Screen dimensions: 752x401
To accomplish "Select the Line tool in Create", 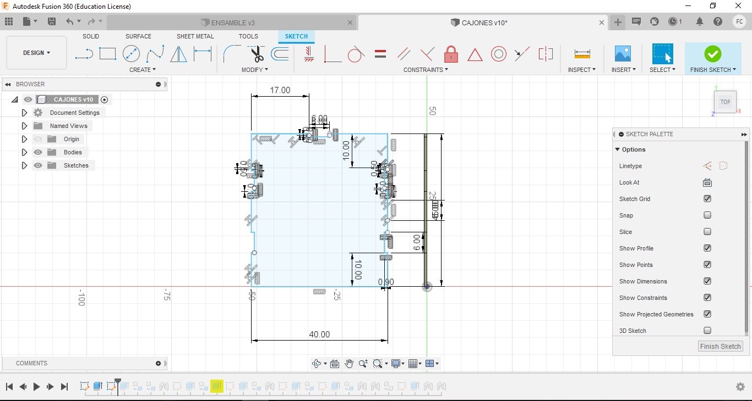I will (x=84, y=54).
